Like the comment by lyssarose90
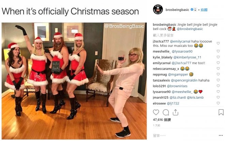This screenshot has height=141, width=225. pos(218,91)
